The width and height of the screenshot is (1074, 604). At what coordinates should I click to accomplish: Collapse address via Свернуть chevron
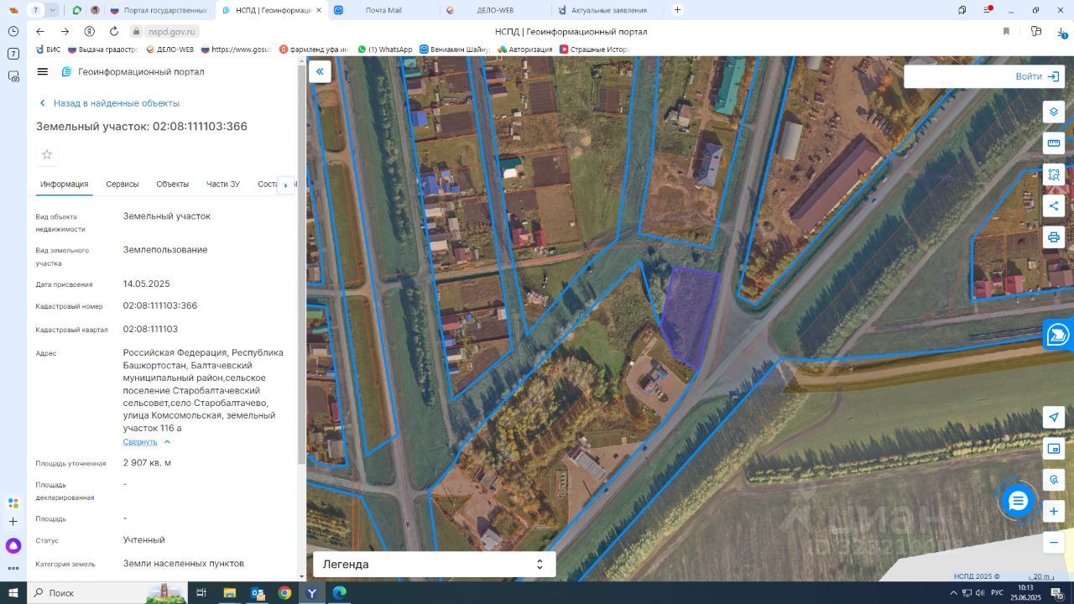click(167, 441)
